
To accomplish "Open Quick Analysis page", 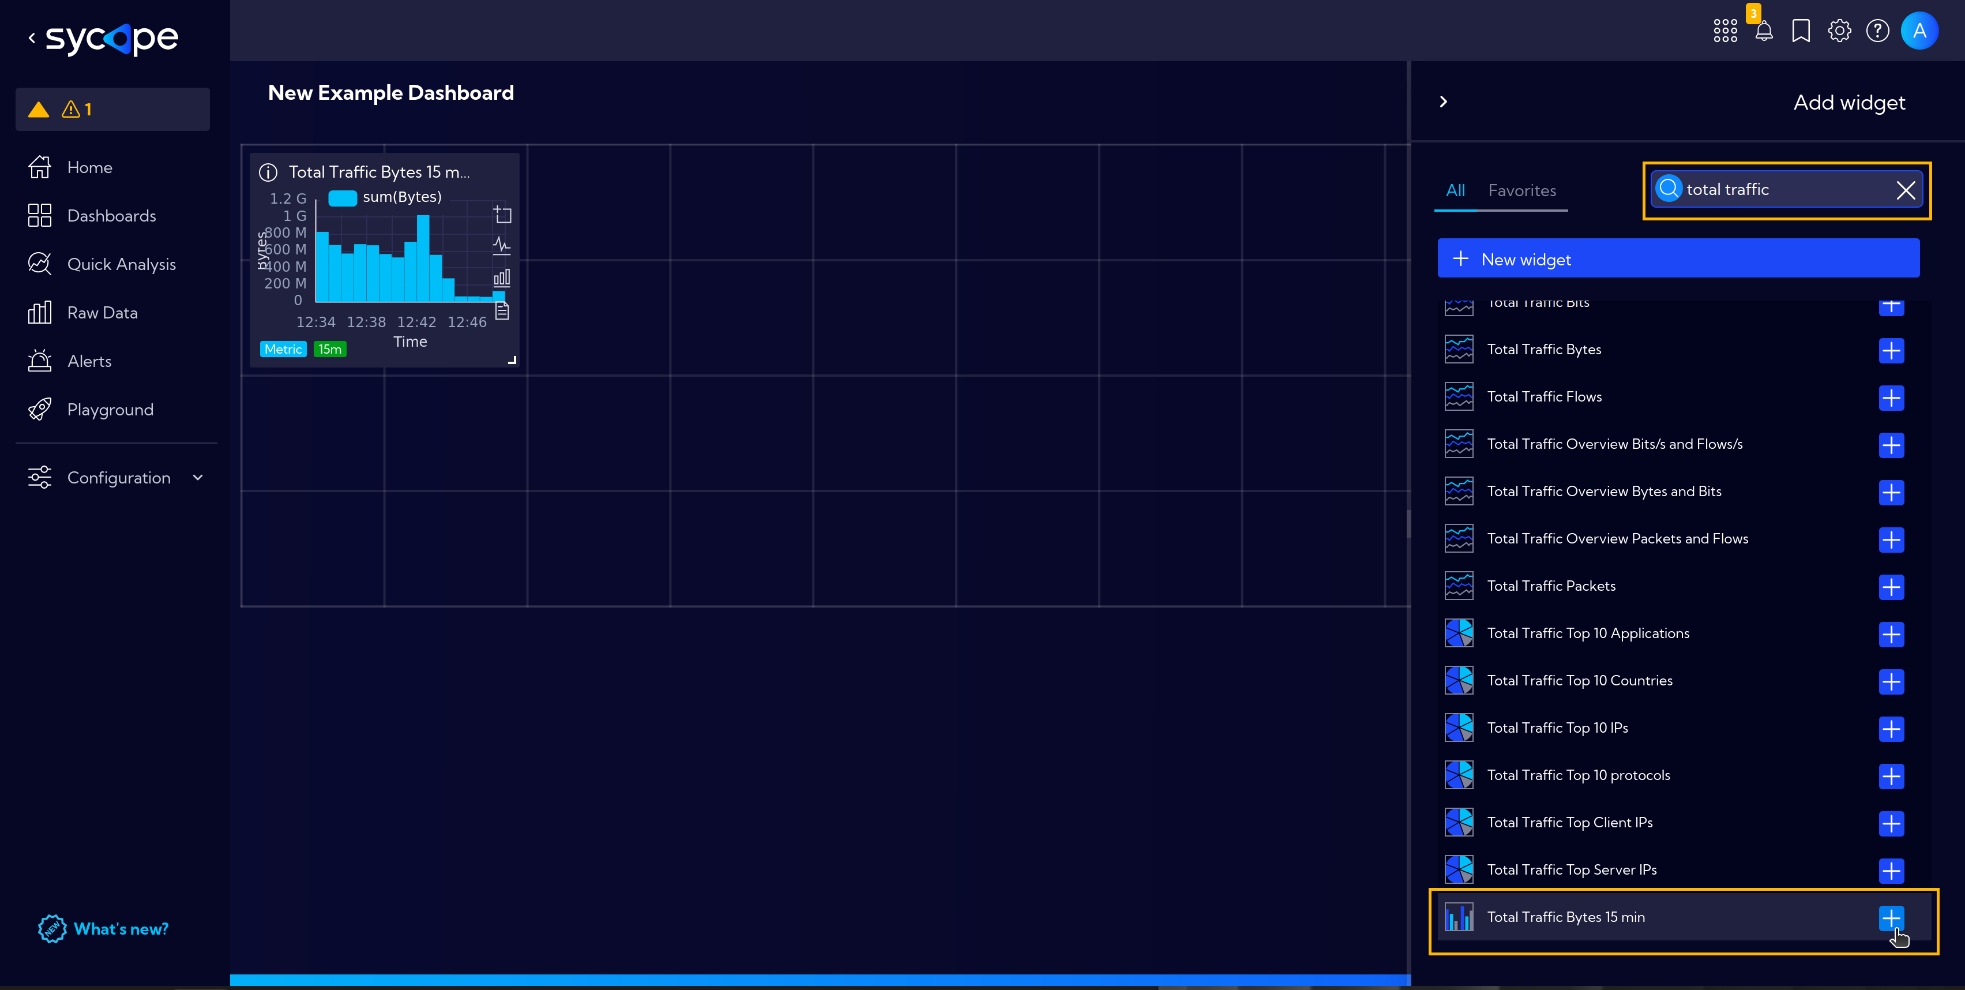I will pyautogui.click(x=121, y=264).
